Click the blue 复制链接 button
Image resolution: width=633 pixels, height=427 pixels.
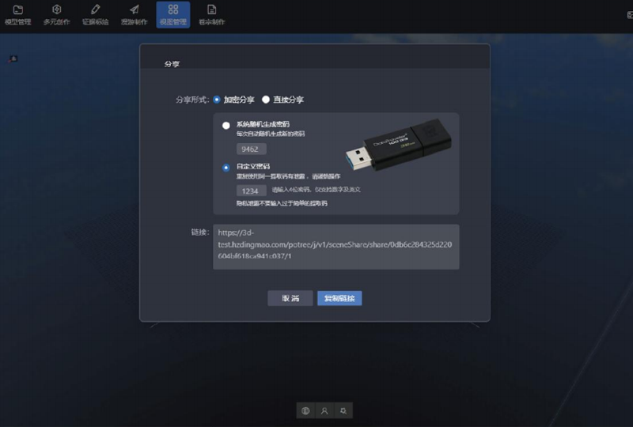point(339,298)
